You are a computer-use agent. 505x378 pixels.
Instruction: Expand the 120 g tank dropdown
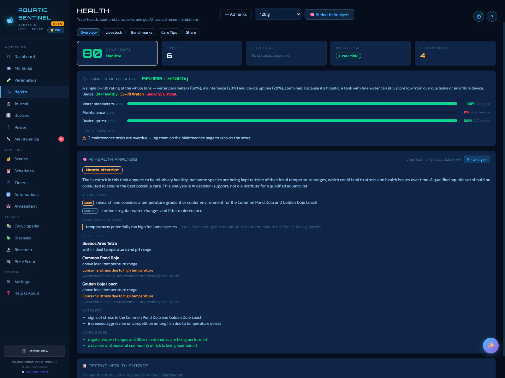[x=278, y=14]
